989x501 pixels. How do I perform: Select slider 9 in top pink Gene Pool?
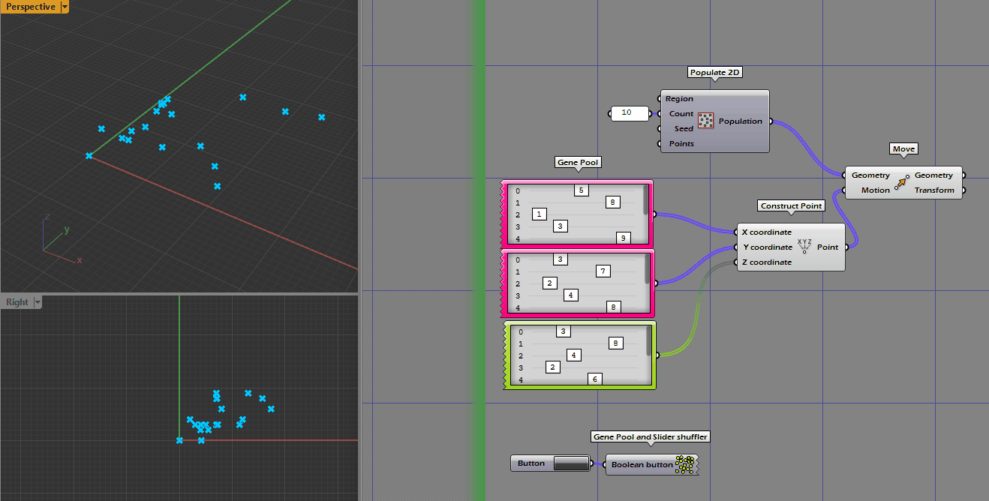tap(623, 238)
